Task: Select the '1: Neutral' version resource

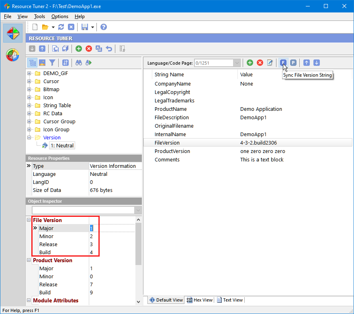Action: tap(61, 145)
